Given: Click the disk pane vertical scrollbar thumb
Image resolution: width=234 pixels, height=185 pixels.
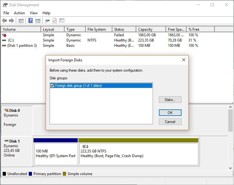Looking at the screenshot, I should [x=230, y=121].
